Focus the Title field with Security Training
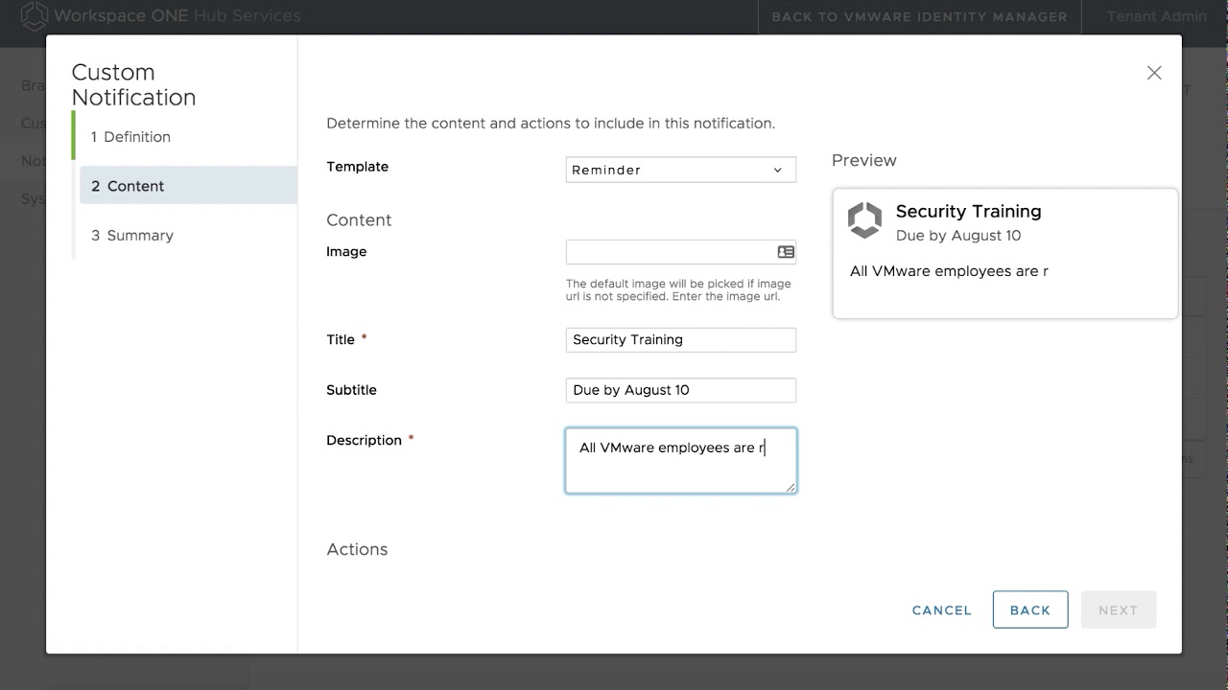This screenshot has width=1228, height=690. pyautogui.click(x=680, y=340)
